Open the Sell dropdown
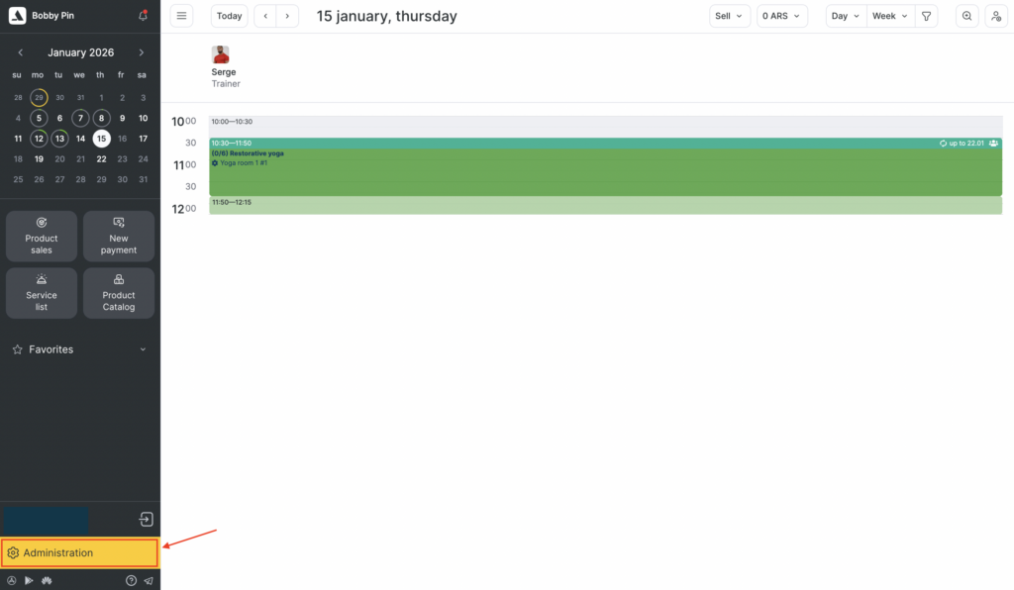Viewport: 1014px width, 590px height. tap(730, 16)
